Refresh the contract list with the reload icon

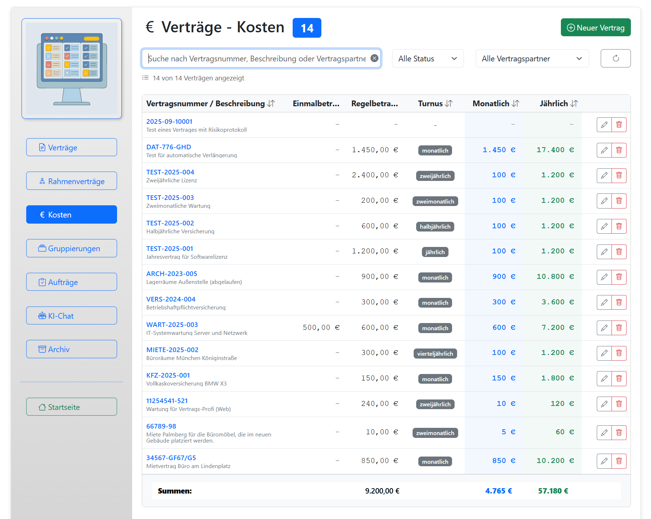(615, 58)
